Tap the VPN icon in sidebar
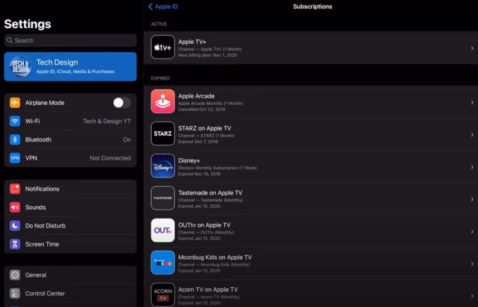The width and height of the screenshot is (478, 307). point(15,158)
